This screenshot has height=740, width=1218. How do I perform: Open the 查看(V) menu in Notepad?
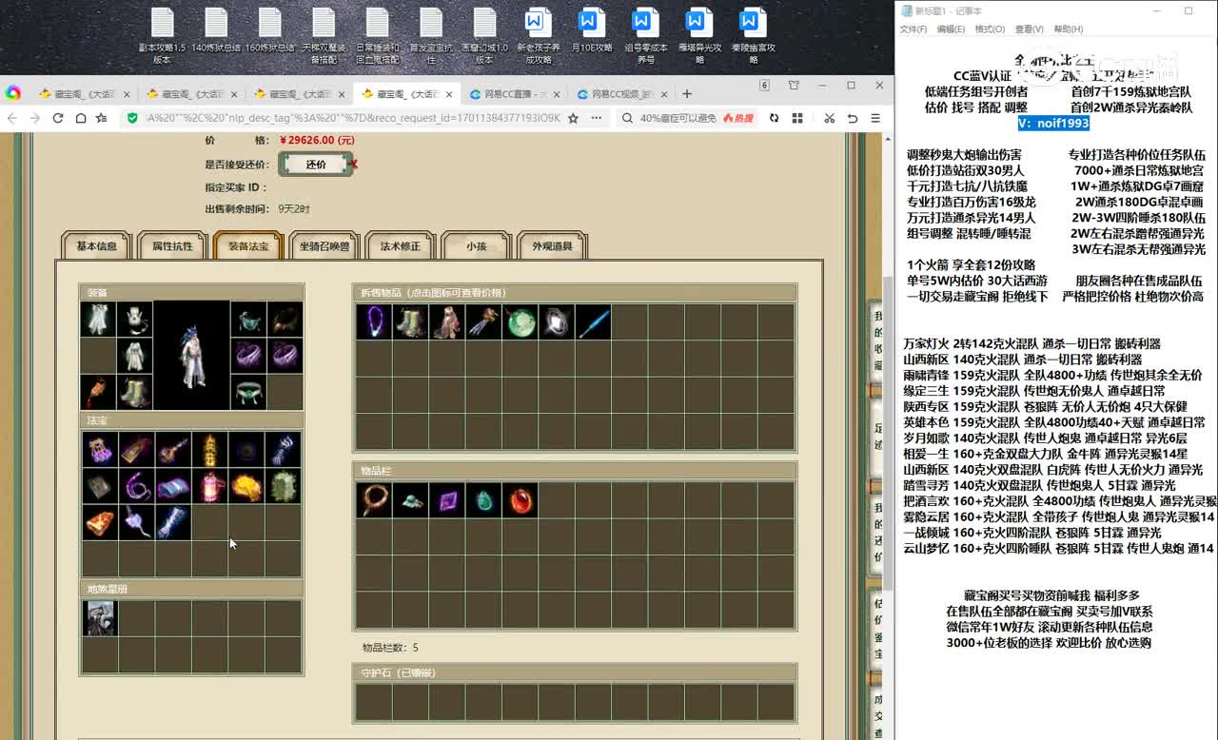click(x=1029, y=29)
